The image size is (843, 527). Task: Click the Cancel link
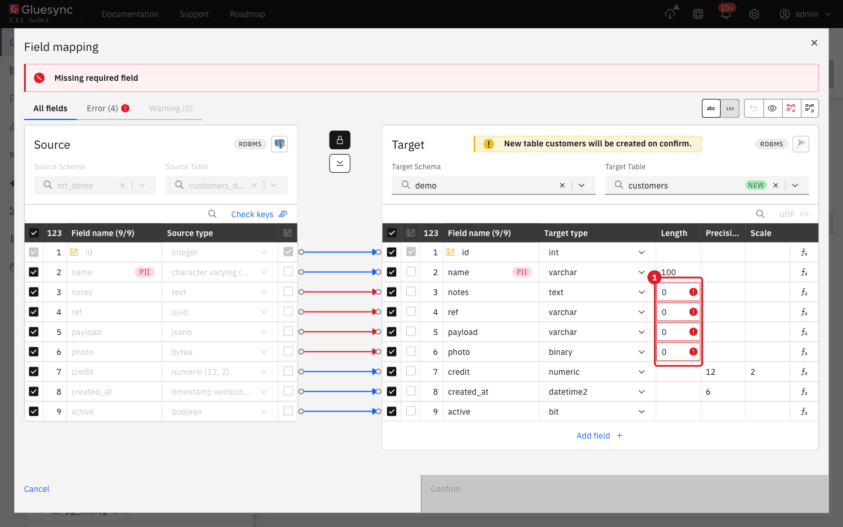pyautogui.click(x=36, y=489)
